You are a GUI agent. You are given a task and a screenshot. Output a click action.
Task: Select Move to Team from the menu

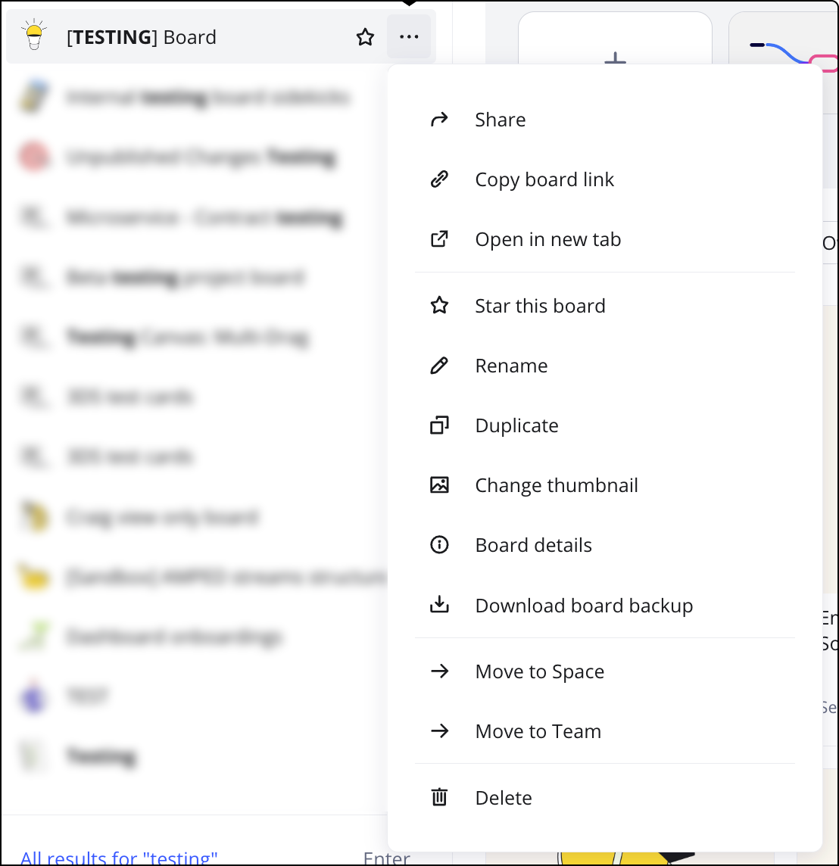[538, 730]
